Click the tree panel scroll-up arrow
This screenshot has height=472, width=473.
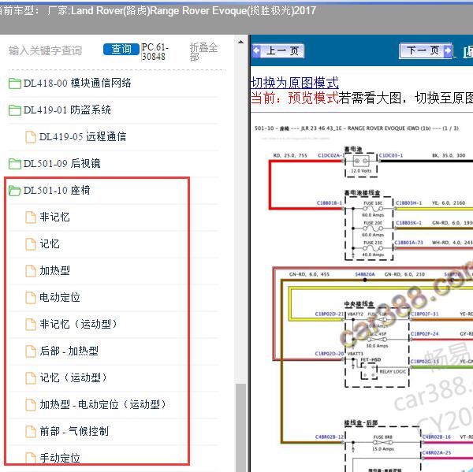point(240,42)
